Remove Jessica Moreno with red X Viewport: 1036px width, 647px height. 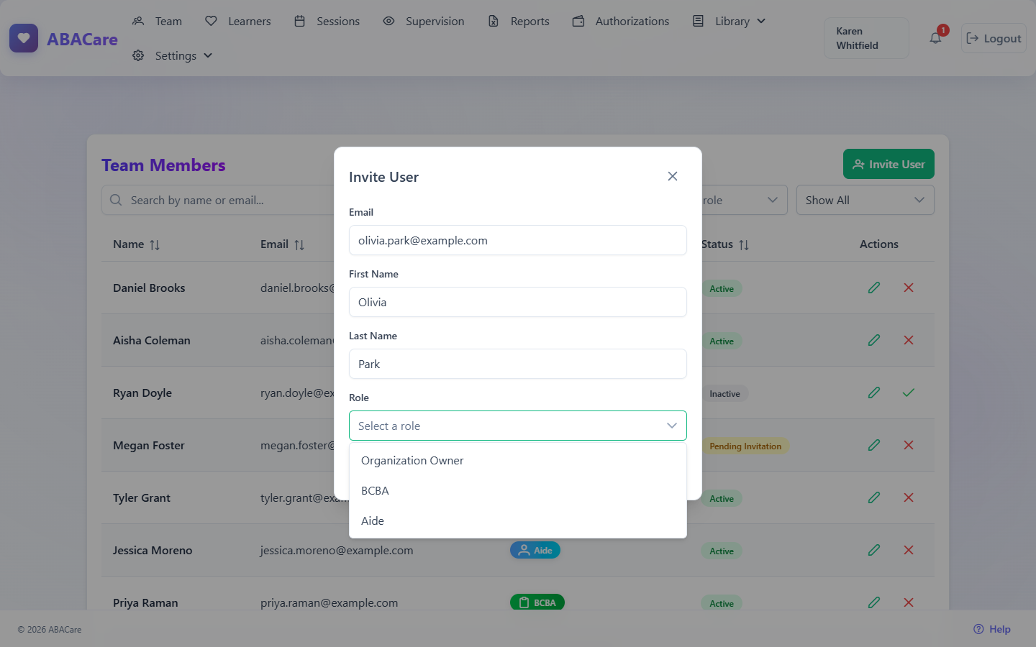pyautogui.click(x=909, y=550)
